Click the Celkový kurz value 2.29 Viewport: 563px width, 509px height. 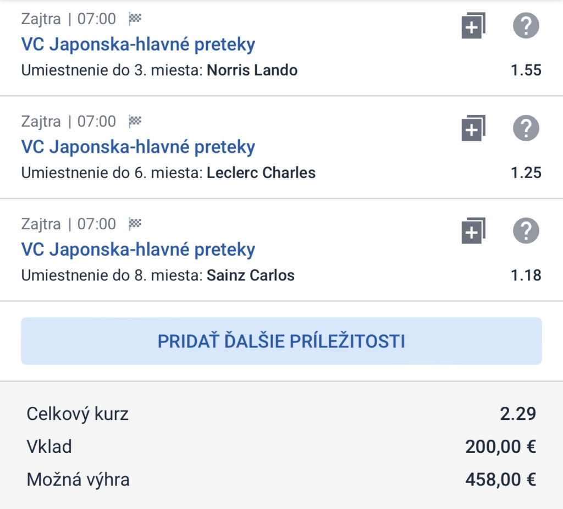[518, 414]
